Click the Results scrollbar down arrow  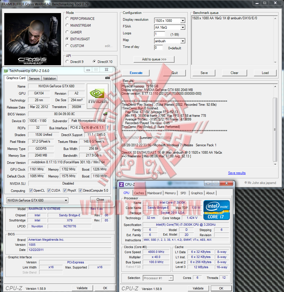point(275,164)
